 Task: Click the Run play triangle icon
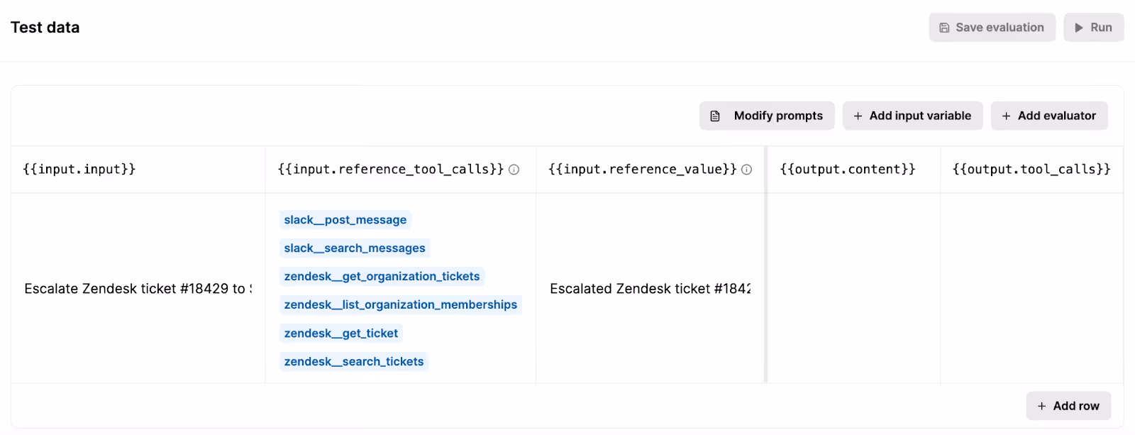point(1079,28)
